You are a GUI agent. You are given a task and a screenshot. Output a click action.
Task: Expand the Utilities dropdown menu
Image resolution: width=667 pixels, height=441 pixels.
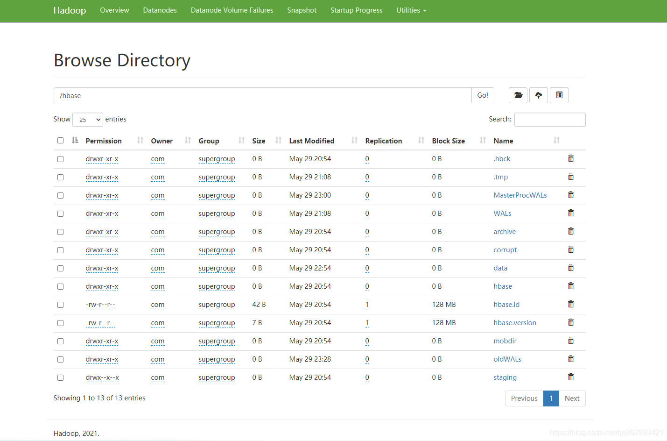coord(411,10)
